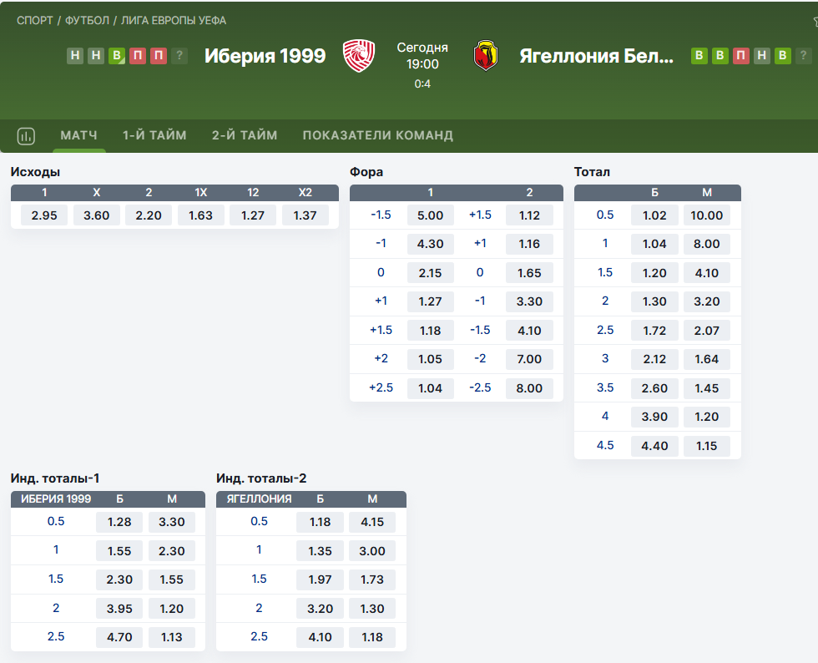Pick handicap +1.5 team 2 odds 1.12
This screenshot has height=663, width=818.
529,215
